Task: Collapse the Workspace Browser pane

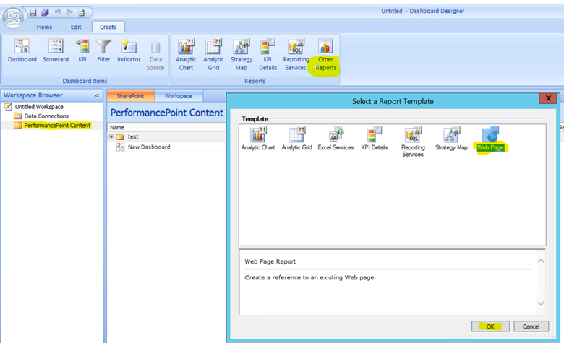Action: (97, 95)
